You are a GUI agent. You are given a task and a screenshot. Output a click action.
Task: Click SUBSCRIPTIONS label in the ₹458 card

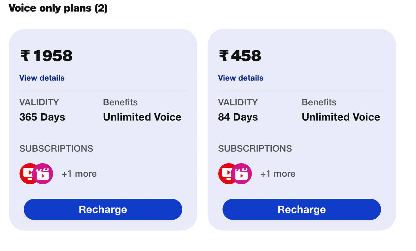[x=255, y=149]
